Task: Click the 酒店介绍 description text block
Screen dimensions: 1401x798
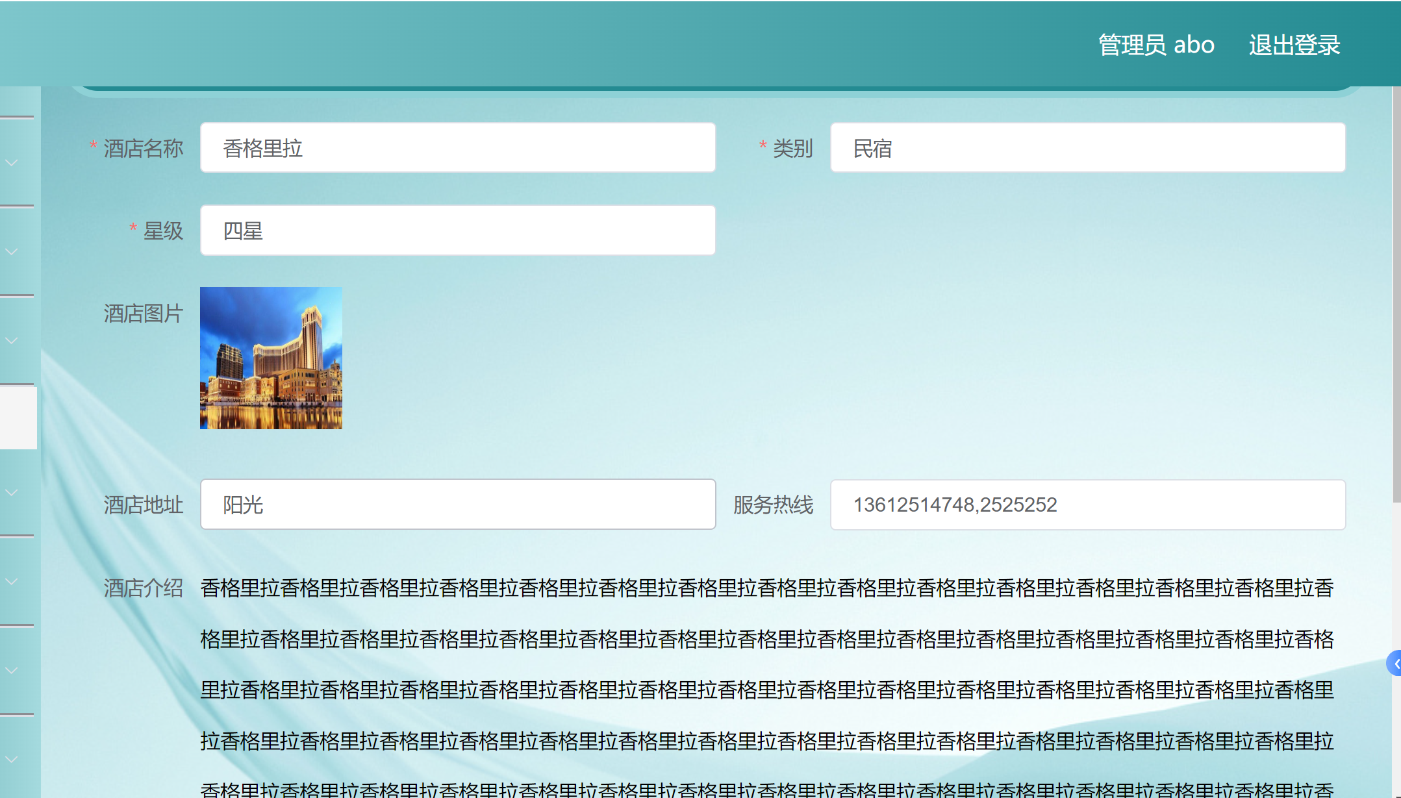Action: (766, 688)
